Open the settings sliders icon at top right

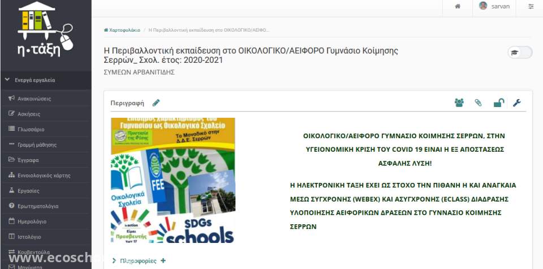pos(531,6)
